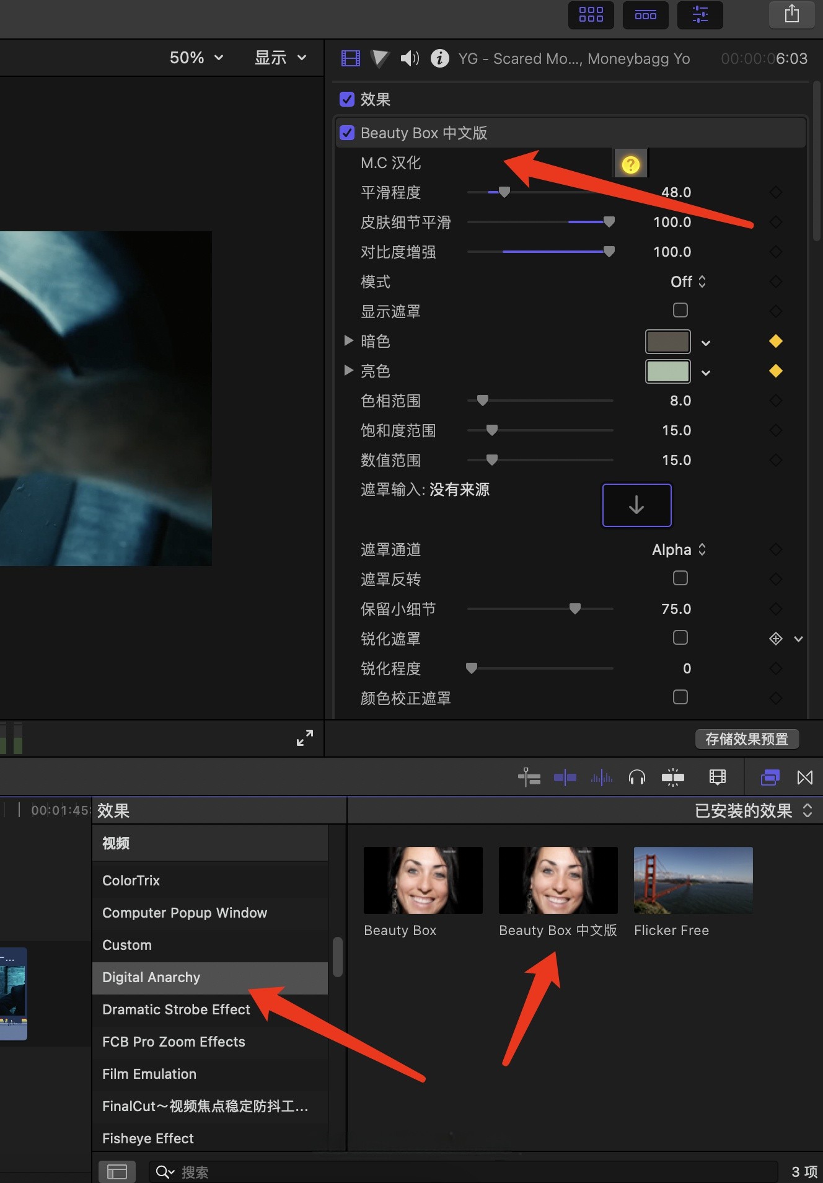Viewport: 823px width, 1183px height.
Task: Click the 亮色 color swatch
Action: coord(668,371)
